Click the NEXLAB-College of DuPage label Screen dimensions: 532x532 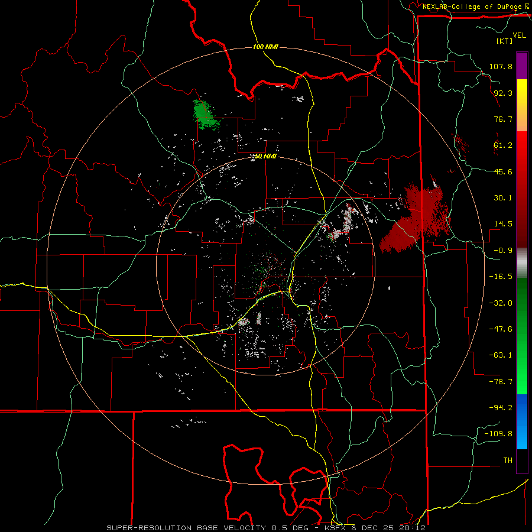tap(472, 7)
